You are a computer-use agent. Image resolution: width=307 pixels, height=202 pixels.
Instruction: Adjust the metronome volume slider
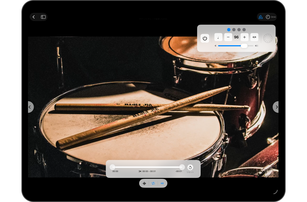tap(244, 45)
